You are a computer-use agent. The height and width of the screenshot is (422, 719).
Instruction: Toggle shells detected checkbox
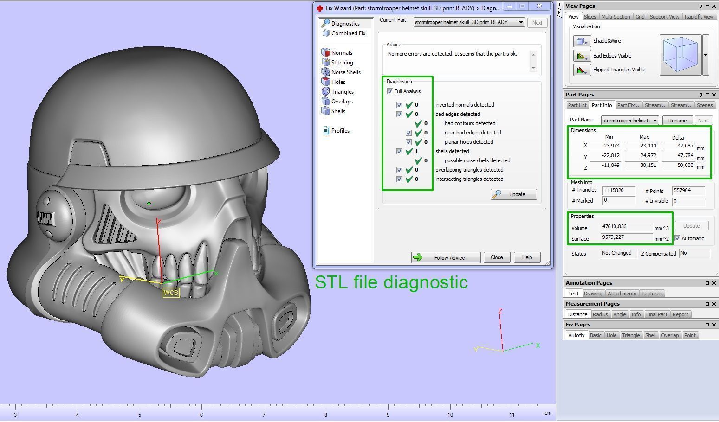(399, 151)
